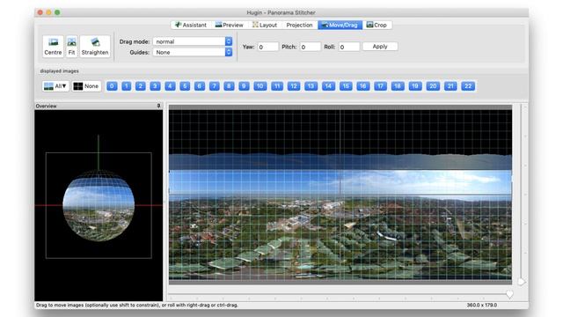Click the Fit panorama button

pos(72,47)
